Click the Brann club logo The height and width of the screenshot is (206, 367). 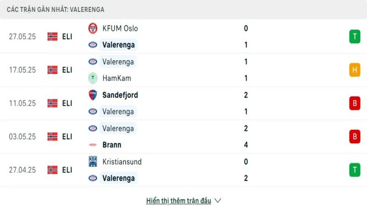pyautogui.click(x=93, y=145)
